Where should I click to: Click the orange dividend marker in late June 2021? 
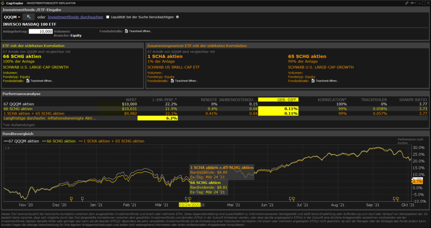[293, 199]
